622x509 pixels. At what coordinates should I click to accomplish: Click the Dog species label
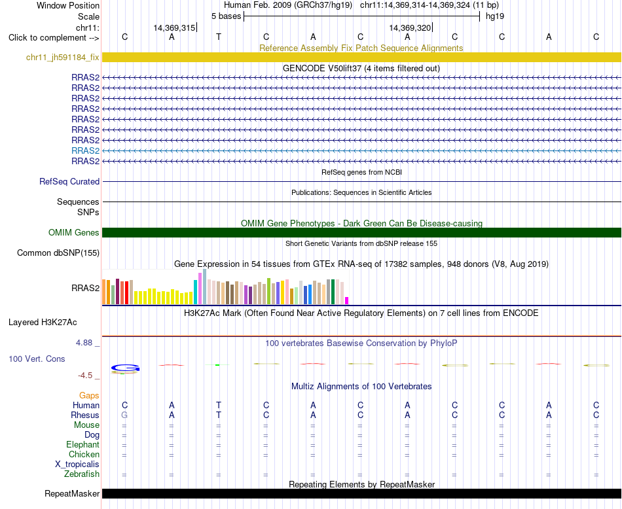[x=92, y=435]
